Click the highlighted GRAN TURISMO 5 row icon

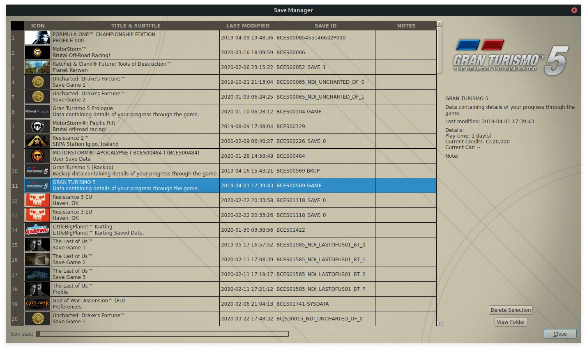pos(37,186)
